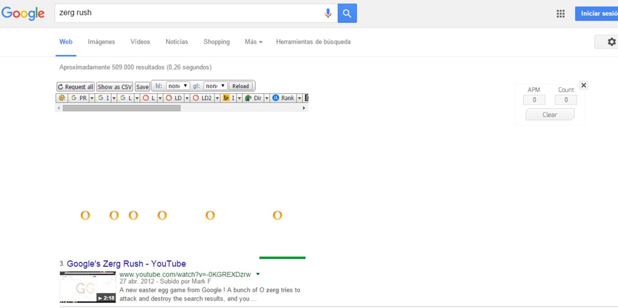This screenshot has height=308, width=618.
Task: Select the Web tab
Action: pos(66,42)
